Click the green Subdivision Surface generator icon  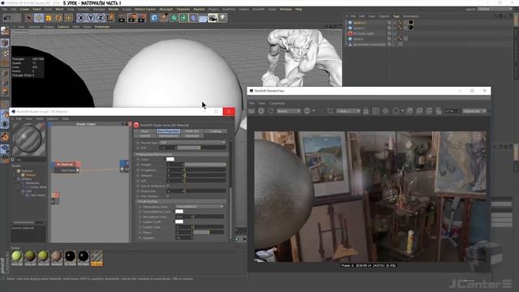(174, 18)
